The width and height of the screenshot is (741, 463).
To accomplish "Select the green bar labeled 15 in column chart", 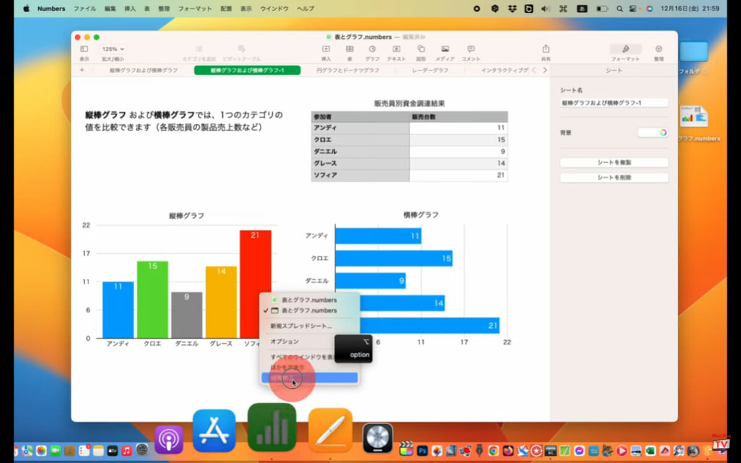I will click(x=153, y=299).
